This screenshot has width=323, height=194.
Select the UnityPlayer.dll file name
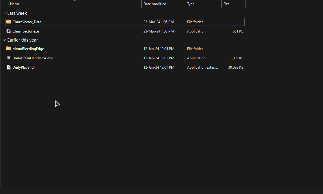click(x=24, y=67)
